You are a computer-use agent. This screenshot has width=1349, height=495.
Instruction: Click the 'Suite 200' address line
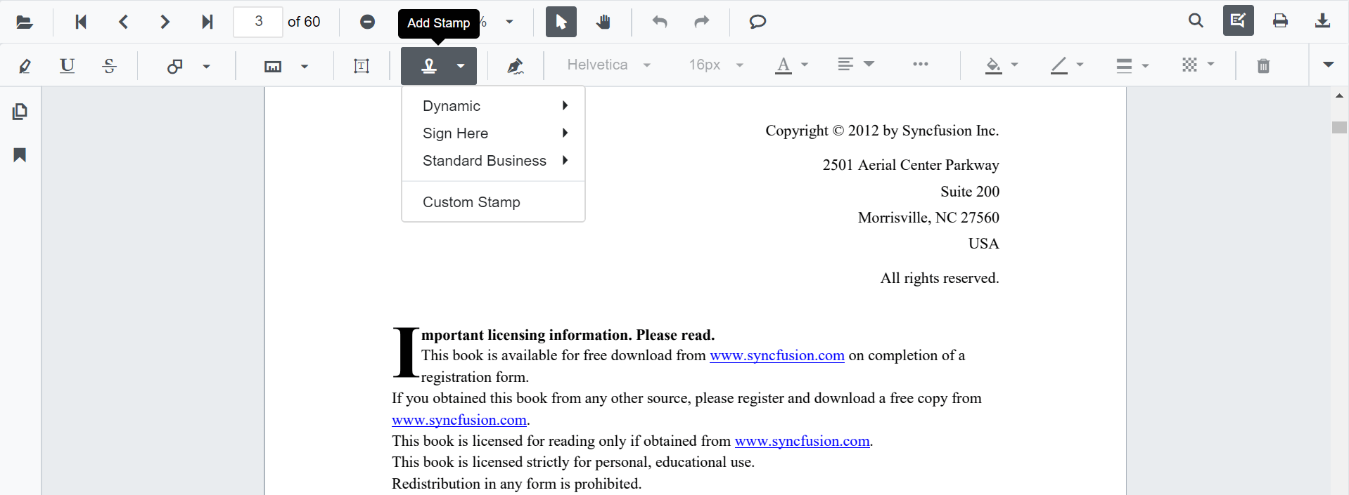pos(970,192)
